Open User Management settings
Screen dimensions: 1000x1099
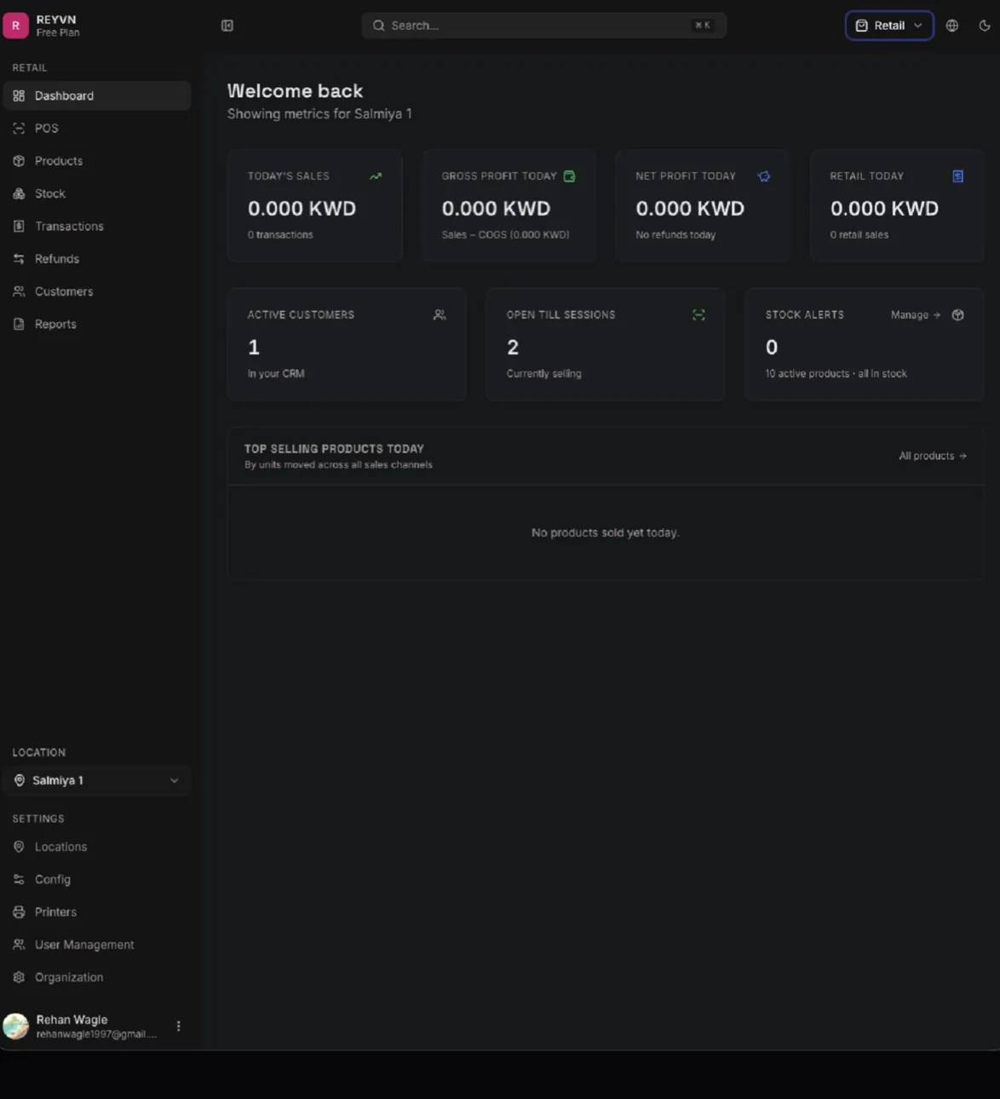[97, 946]
